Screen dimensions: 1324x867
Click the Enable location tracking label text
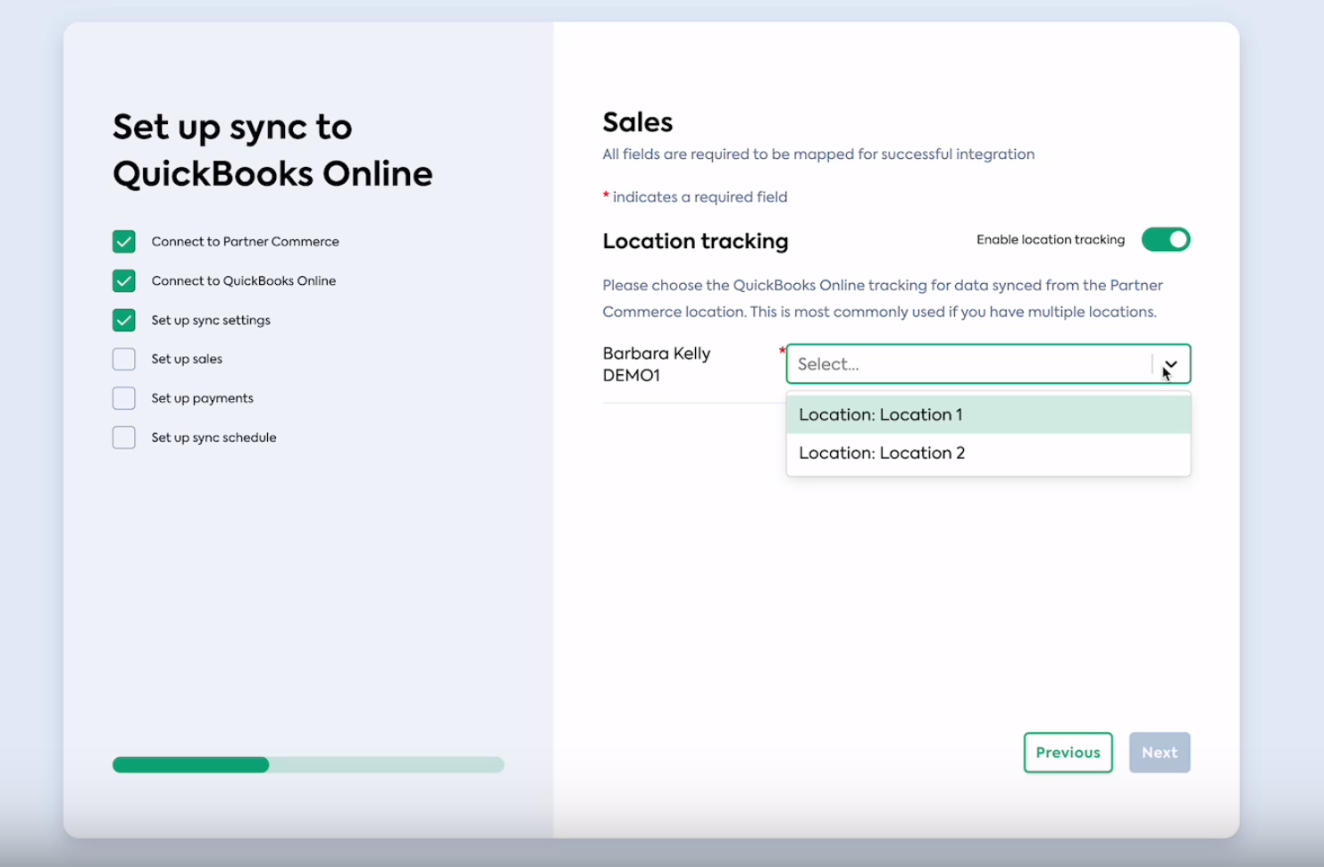pos(1051,239)
